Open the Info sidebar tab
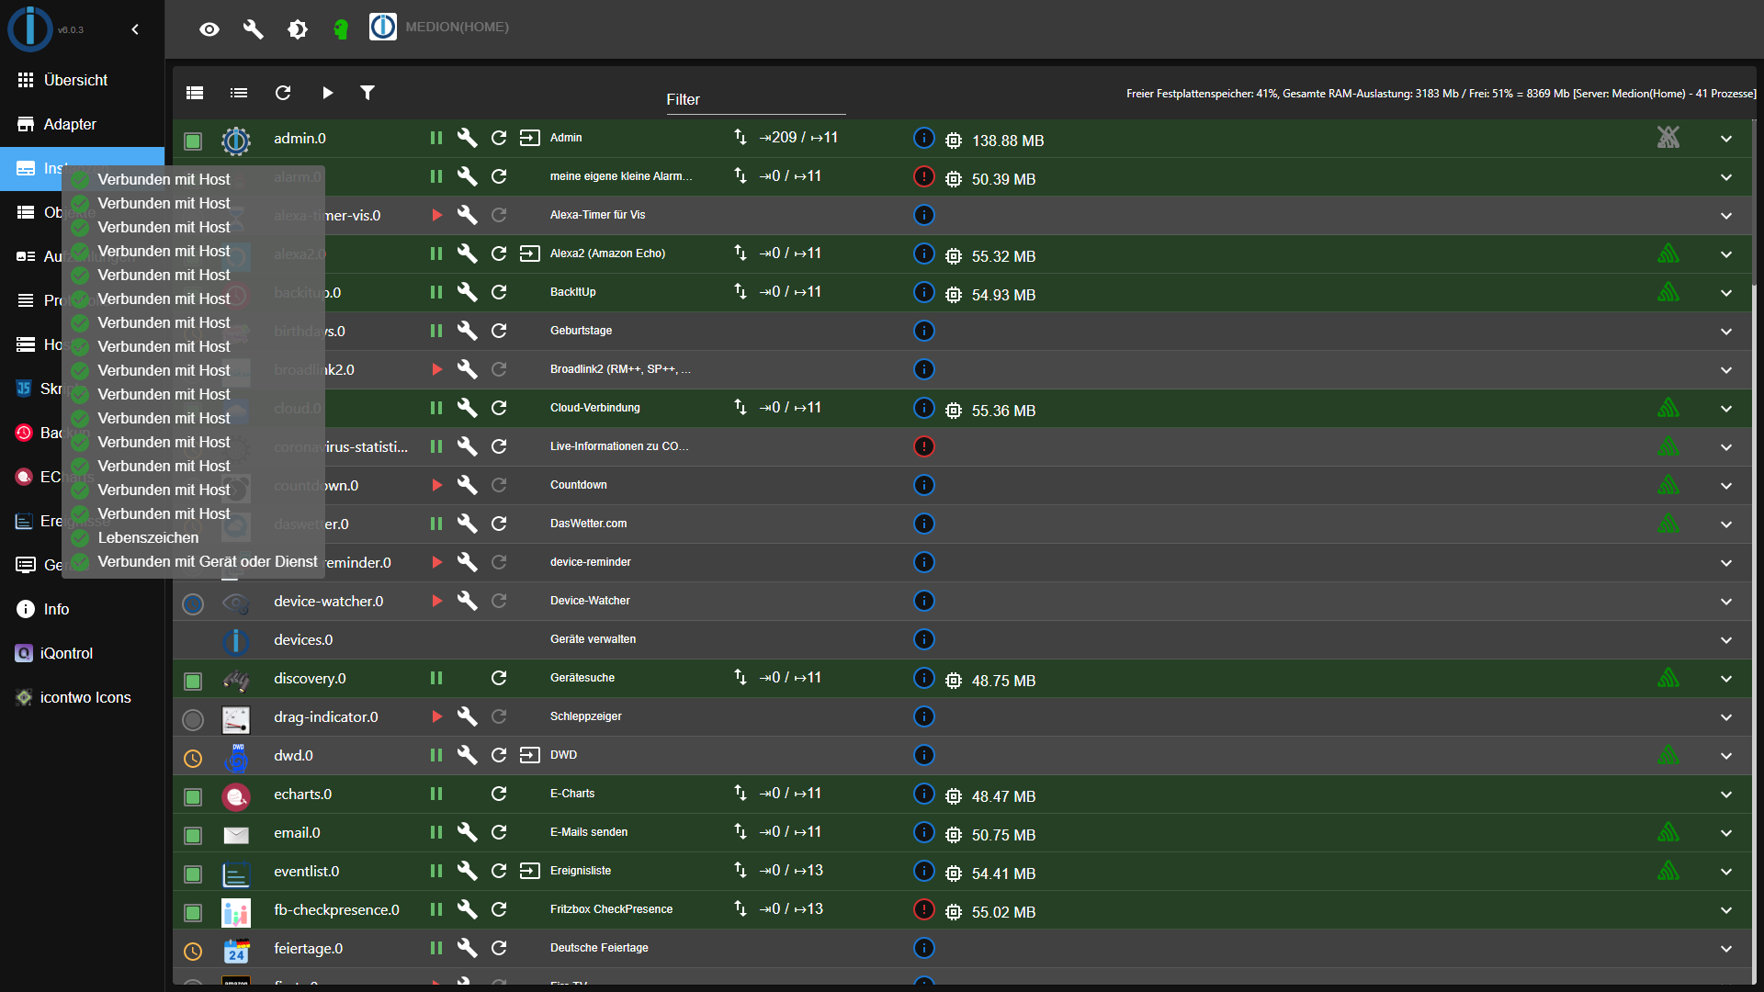The width and height of the screenshot is (1764, 992). (83, 609)
